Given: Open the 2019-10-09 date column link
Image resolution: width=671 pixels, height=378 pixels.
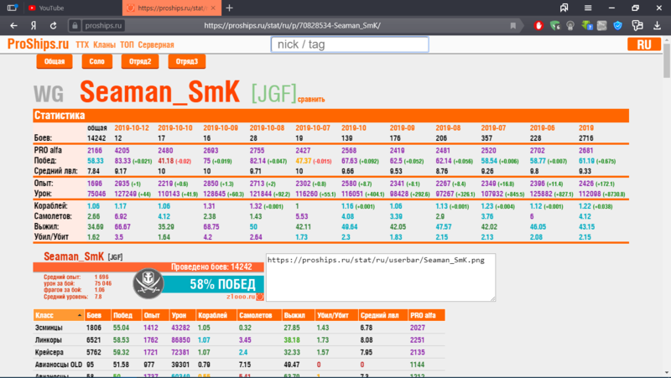Looking at the screenshot, I should [x=221, y=128].
